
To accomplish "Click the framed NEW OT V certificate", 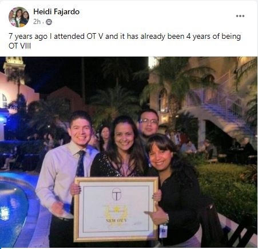I will click(116, 209).
